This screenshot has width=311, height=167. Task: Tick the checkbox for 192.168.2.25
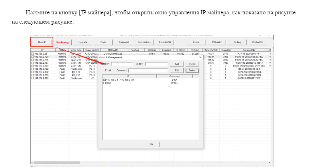point(33,54)
